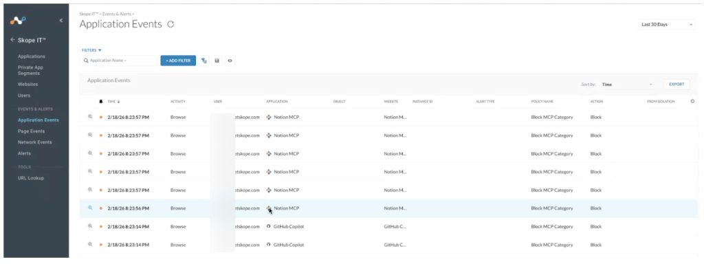Click the Netskope logo in the sidebar

[19, 21]
